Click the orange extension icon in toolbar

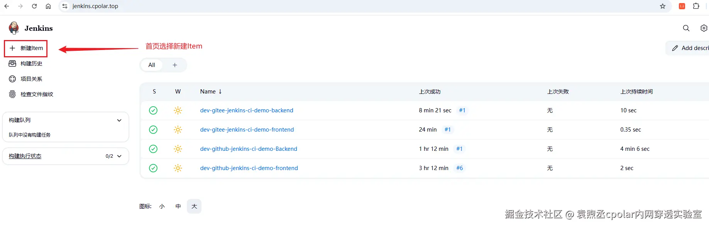[x=682, y=6]
